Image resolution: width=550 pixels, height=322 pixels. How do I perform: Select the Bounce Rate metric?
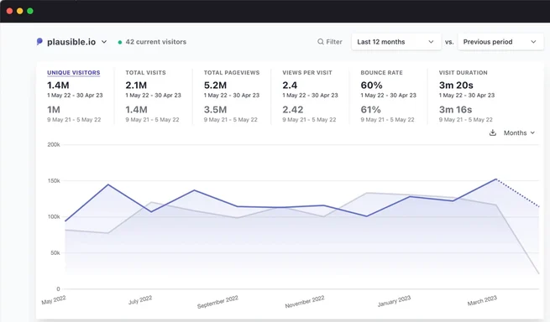click(x=381, y=72)
